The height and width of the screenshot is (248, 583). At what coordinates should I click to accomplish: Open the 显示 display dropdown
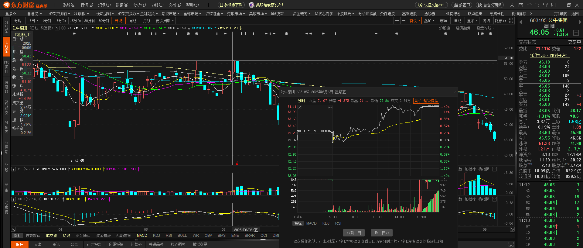coord(472,21)
